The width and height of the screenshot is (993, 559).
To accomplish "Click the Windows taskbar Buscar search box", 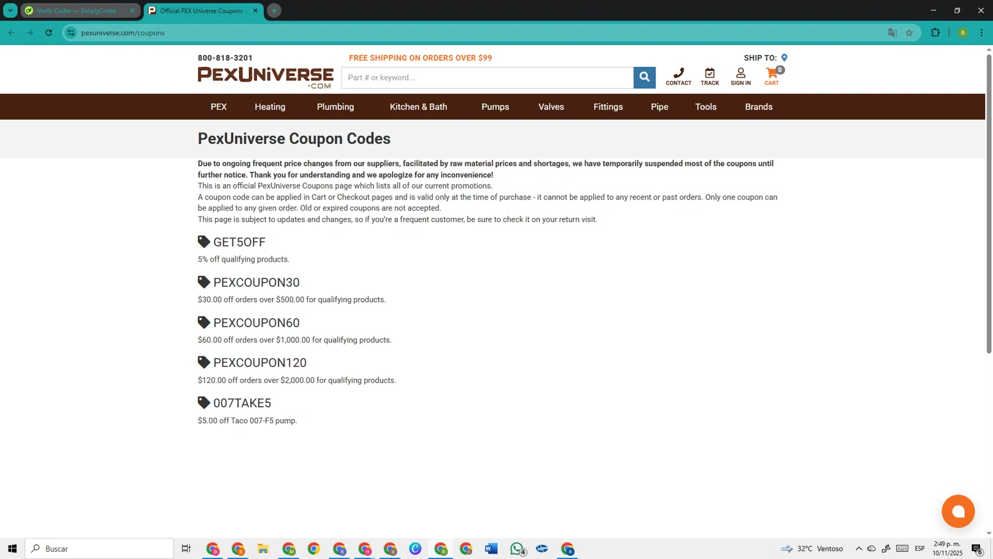I will (x=99, y=548).
